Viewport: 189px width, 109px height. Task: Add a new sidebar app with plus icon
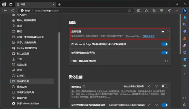click(x=185, y=74)
